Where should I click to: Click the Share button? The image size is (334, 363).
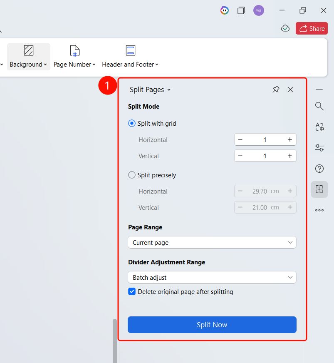[x=312, y=28]
